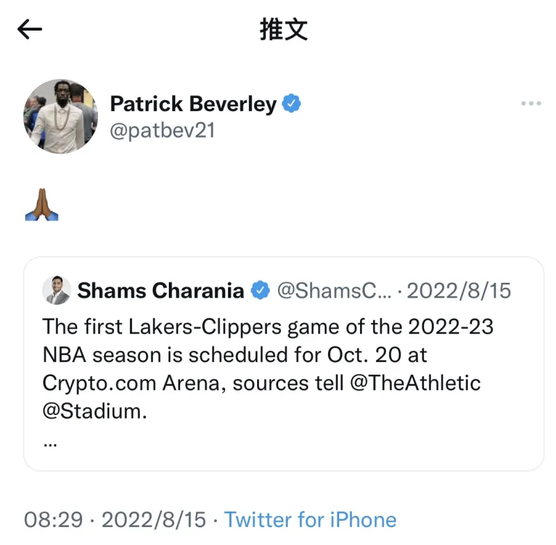556x545 pixels.
Task: Expand the quoted tweet's trailing ellipsis
Action: point(49,442)
